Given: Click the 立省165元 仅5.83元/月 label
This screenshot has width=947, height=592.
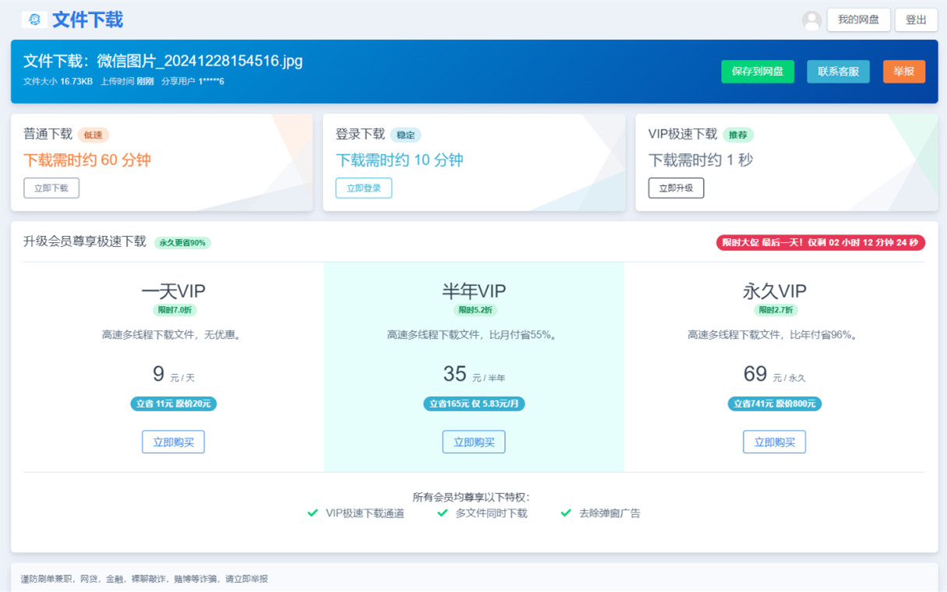Looking at the screenshot, I should click(474, 403).
